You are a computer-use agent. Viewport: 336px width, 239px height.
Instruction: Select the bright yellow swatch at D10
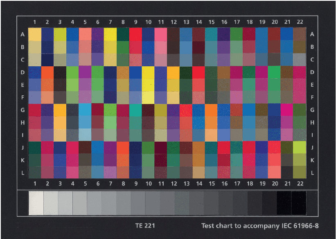148,72
